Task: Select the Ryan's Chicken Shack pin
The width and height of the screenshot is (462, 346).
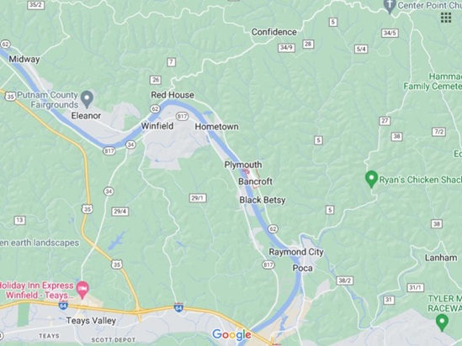Action: click(371, 179)
